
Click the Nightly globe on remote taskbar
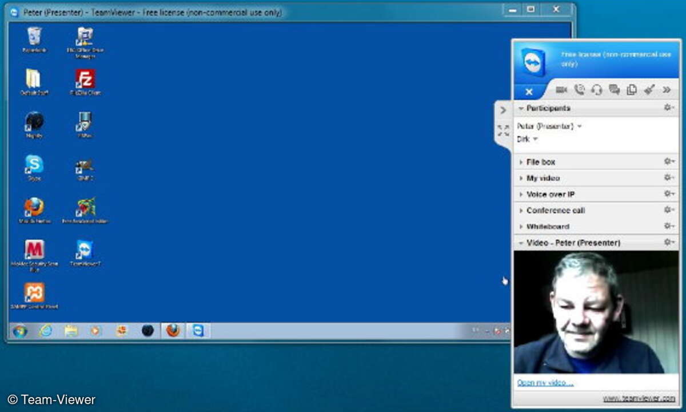tap(147, 331)
